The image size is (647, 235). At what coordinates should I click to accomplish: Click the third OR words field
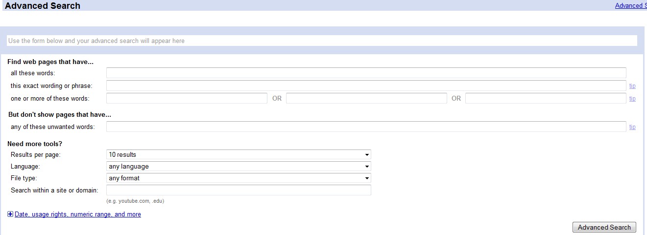pos(546,98)
